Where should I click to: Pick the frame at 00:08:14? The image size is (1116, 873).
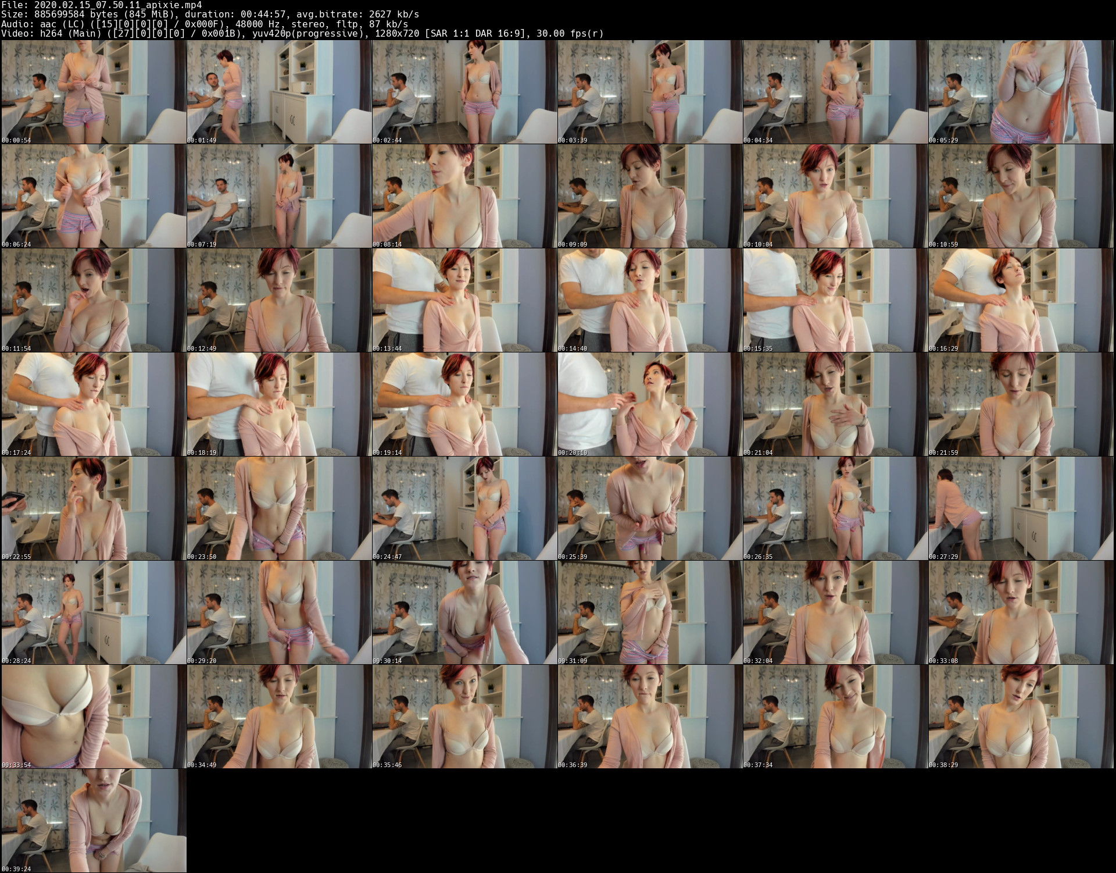coord(464,196)
